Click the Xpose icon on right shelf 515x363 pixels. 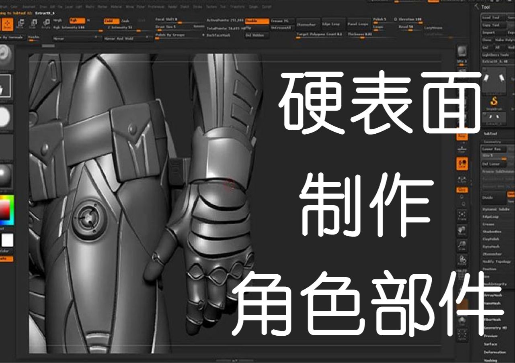462,335
